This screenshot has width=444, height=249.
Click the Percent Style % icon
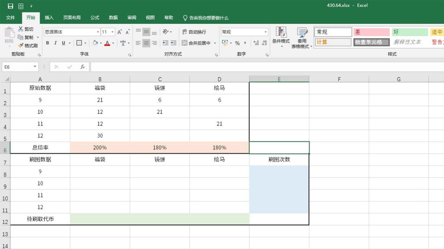pyautogui.click(x=237, y=43)
